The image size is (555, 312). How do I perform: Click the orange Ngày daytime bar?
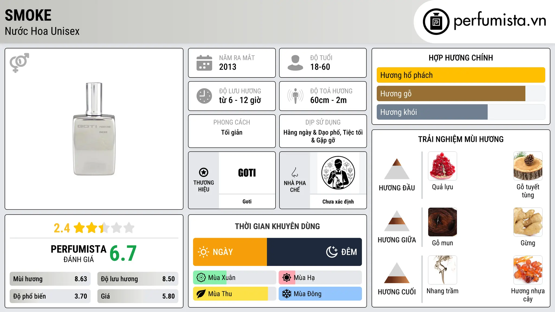[x=230, y=252]
